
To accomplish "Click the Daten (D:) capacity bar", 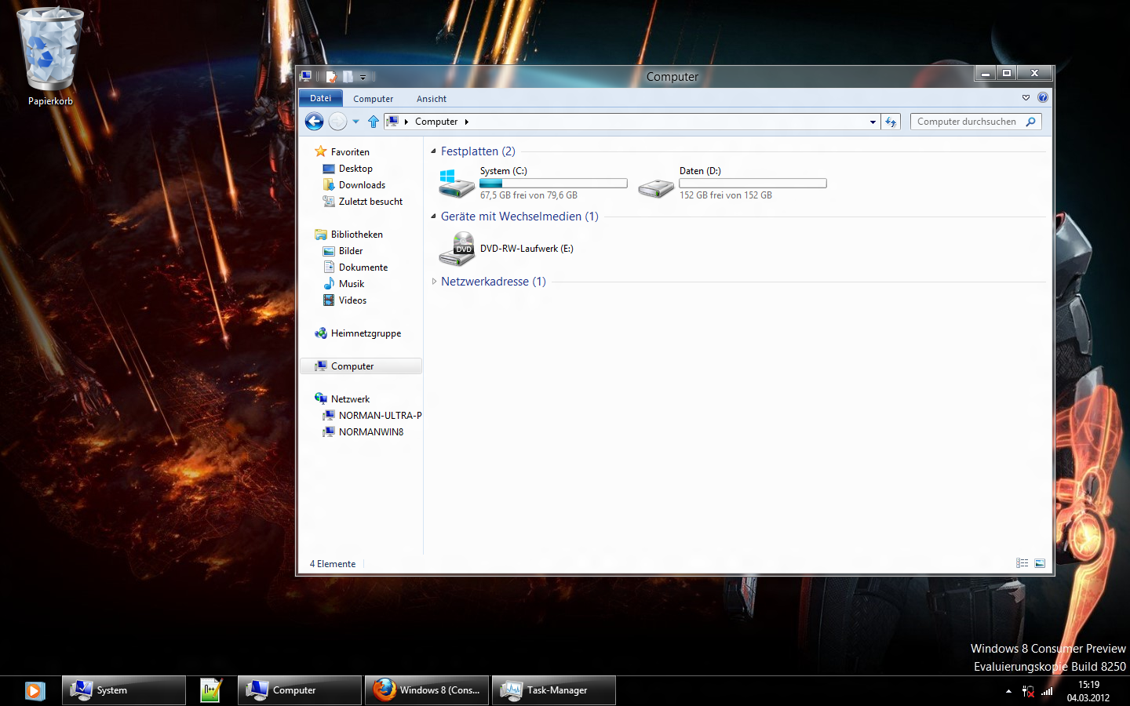I will pyautogui.click(x=753, y=184).
